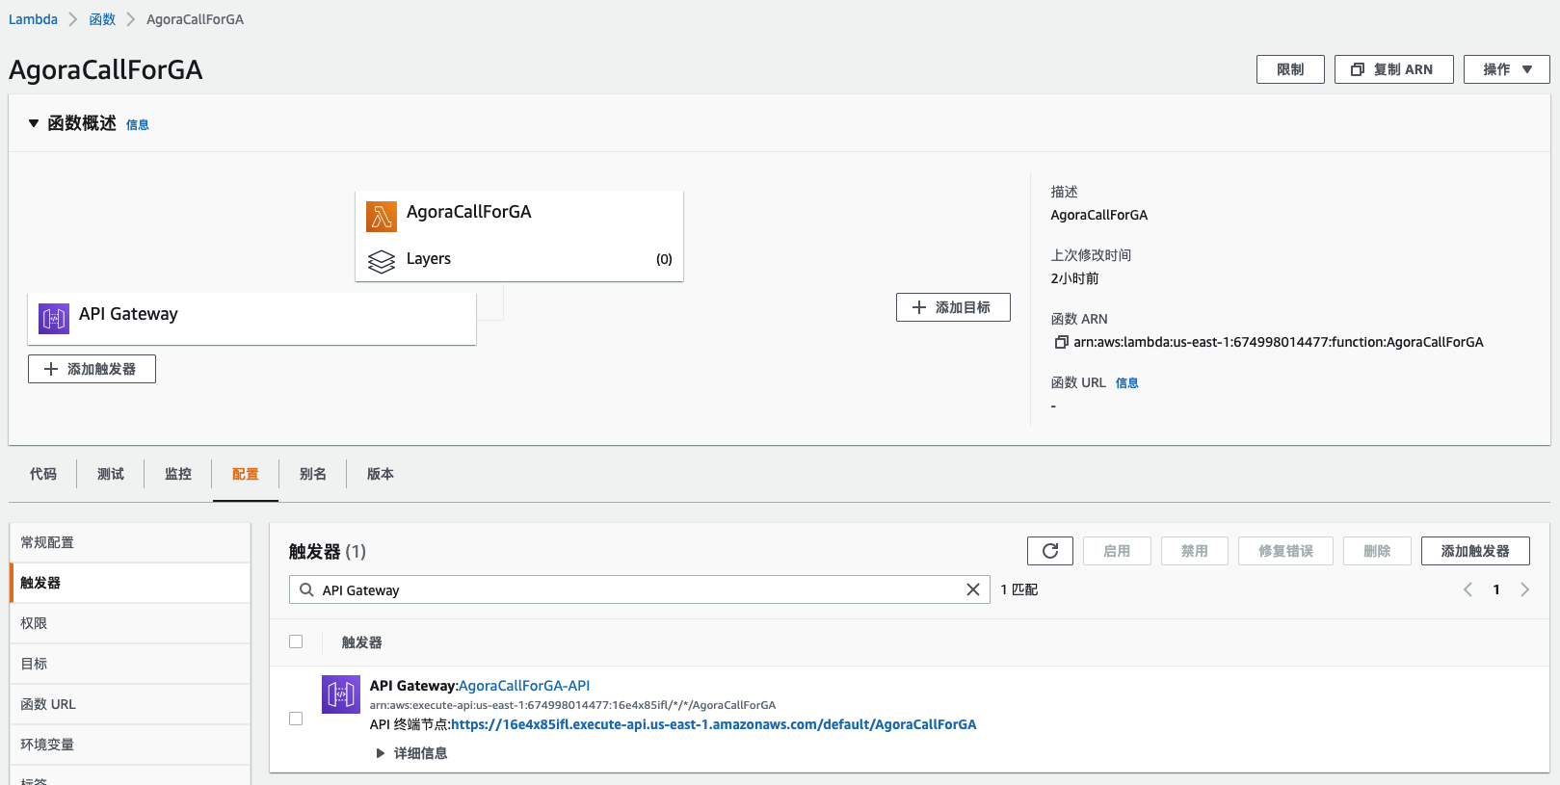Open 函数 URL in the configuration sidebar
Screen dimensions: 1560x785
pyautogui.click(x=130, y=704)
